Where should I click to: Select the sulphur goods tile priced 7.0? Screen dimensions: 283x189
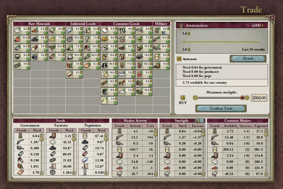[x=57, y=39]
